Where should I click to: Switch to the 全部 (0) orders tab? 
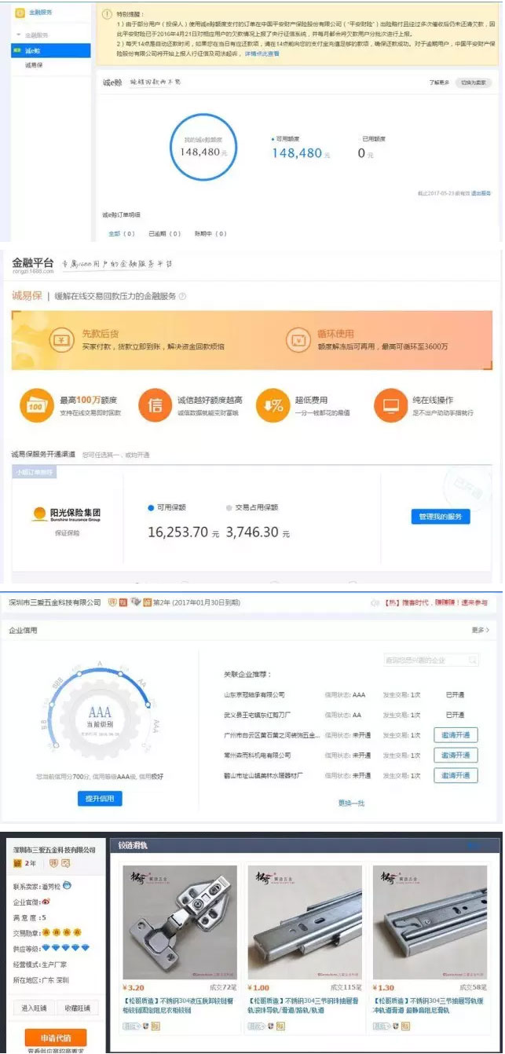pyautogui.click(x=120, y=233)
